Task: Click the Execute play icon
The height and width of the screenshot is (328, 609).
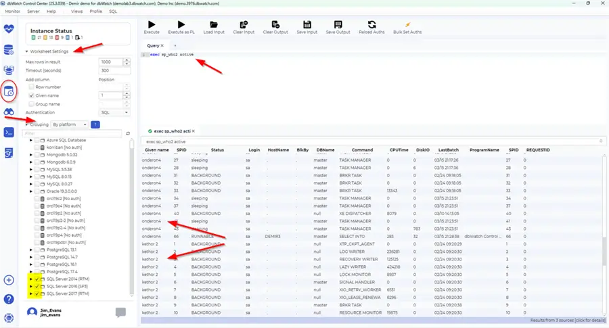Action: pyautogui.click(x=152, y=25)
